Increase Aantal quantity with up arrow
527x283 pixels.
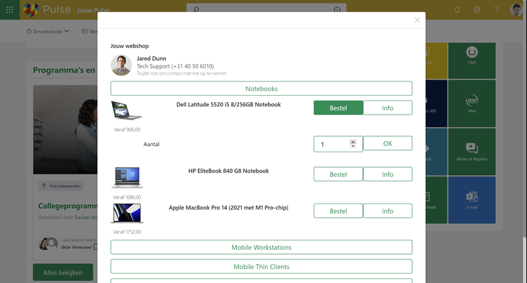tap(353, 142)
